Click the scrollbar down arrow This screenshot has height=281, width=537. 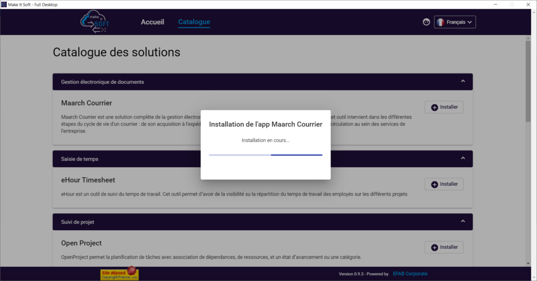[x=528, y=264]
